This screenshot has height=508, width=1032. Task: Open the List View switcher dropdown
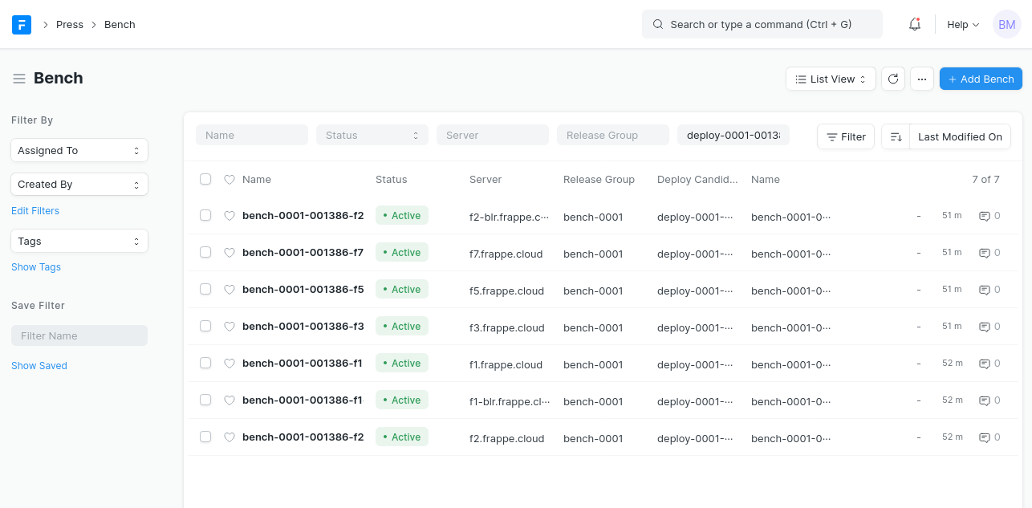tap(830, 79)
